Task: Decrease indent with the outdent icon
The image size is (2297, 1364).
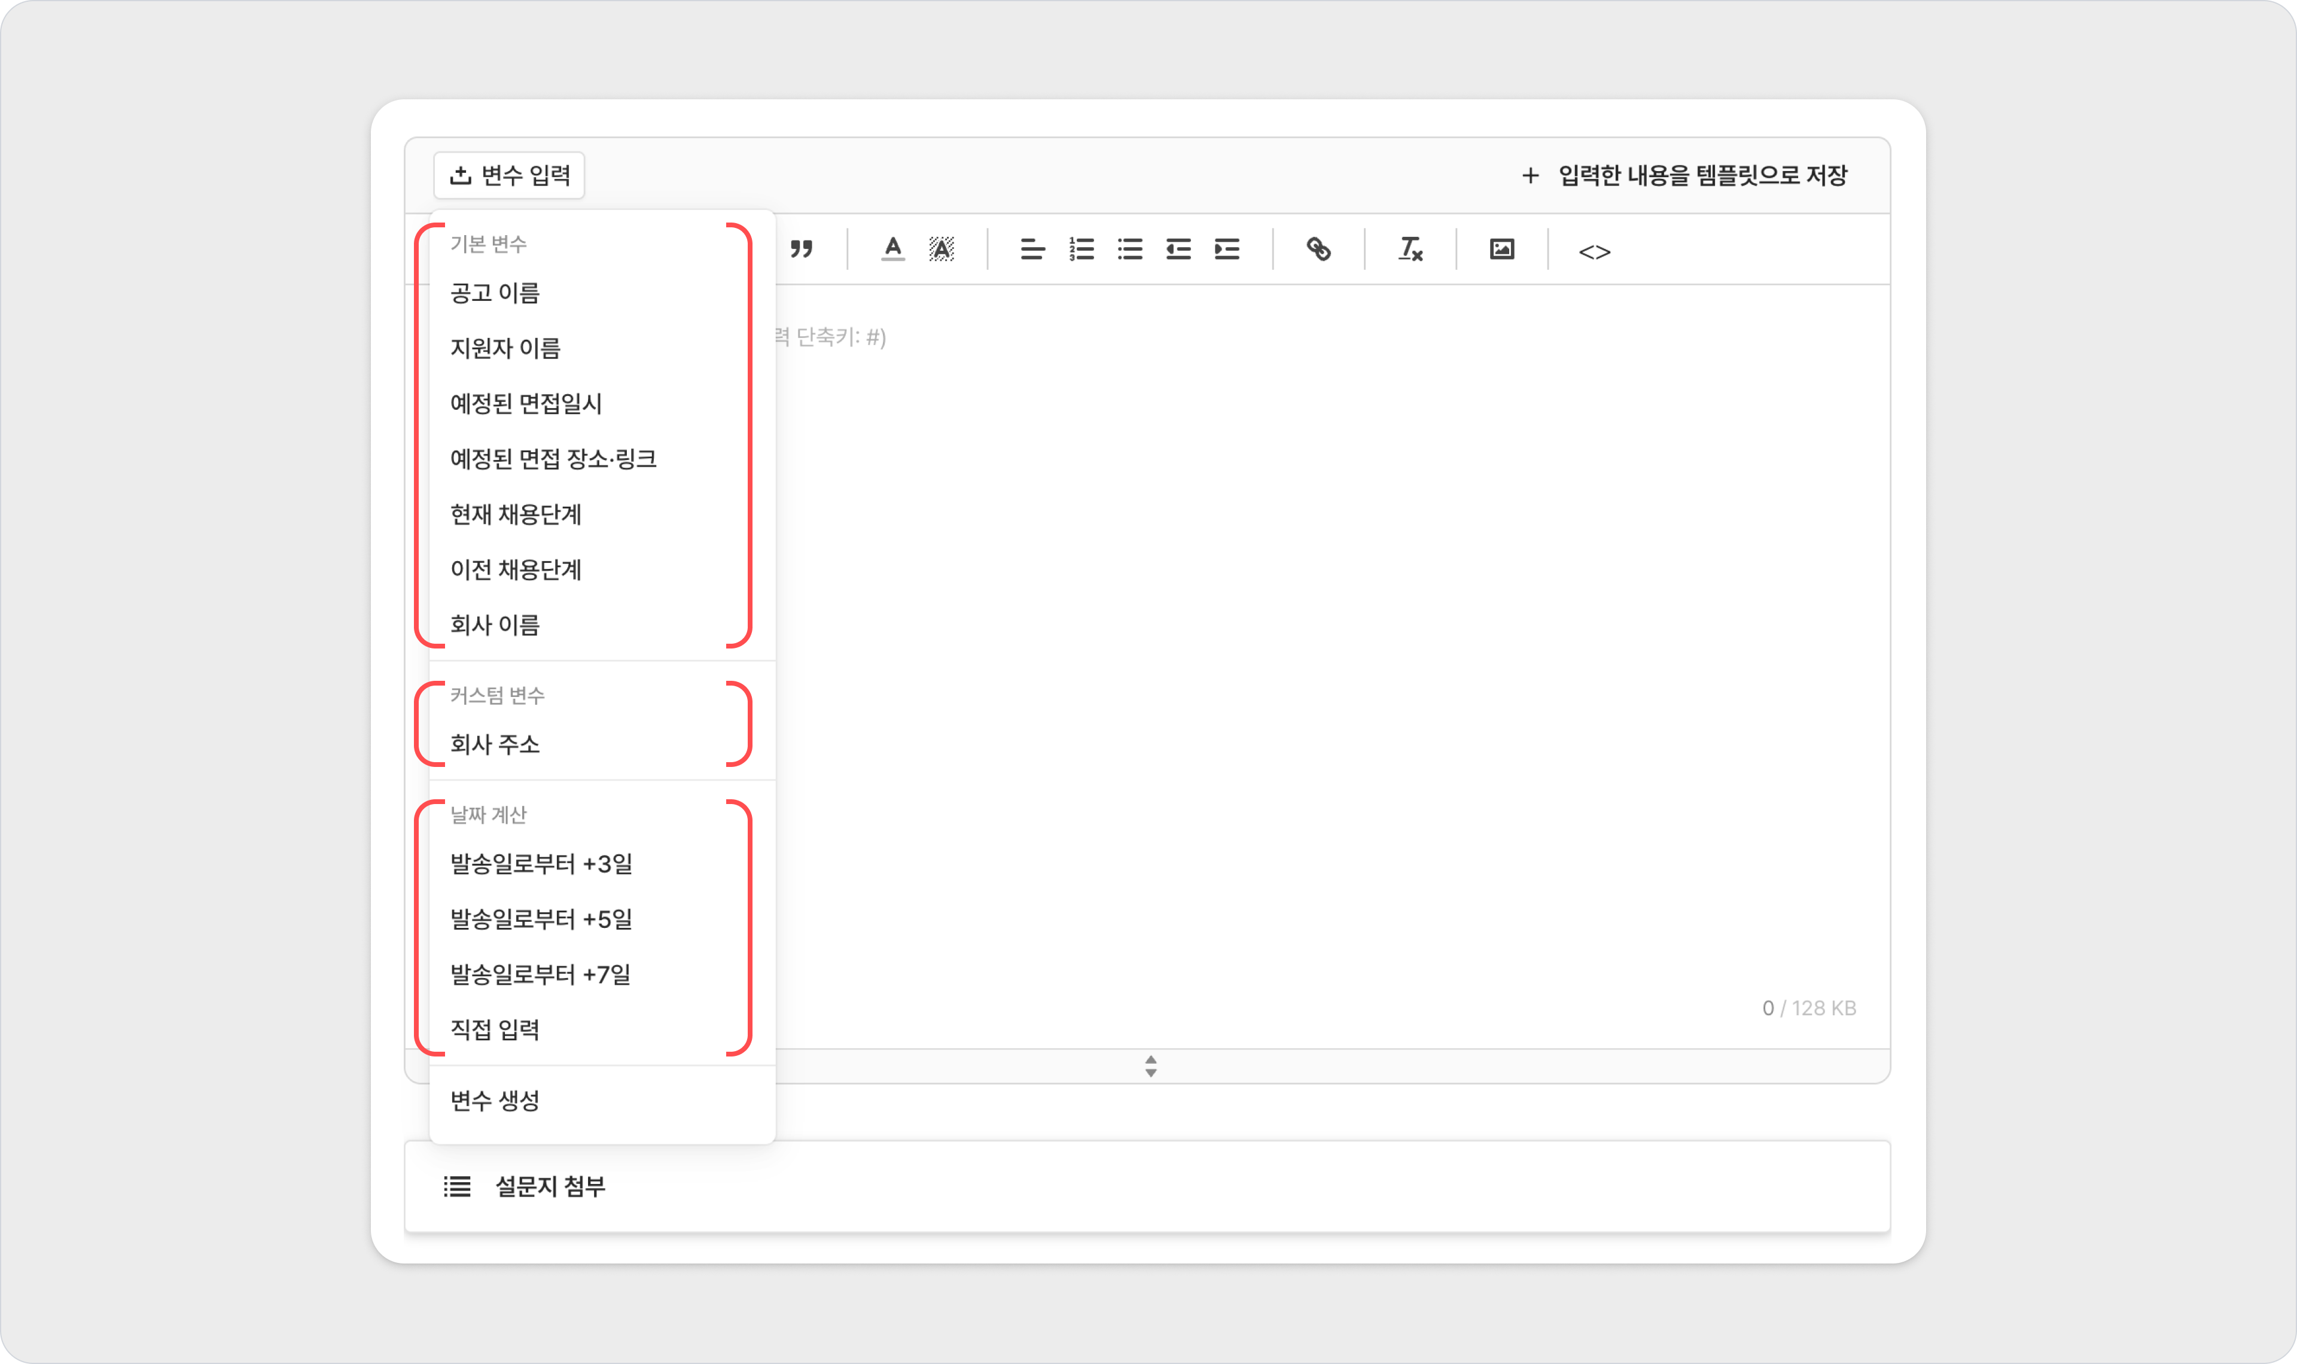Action: tap(1178, 249)
